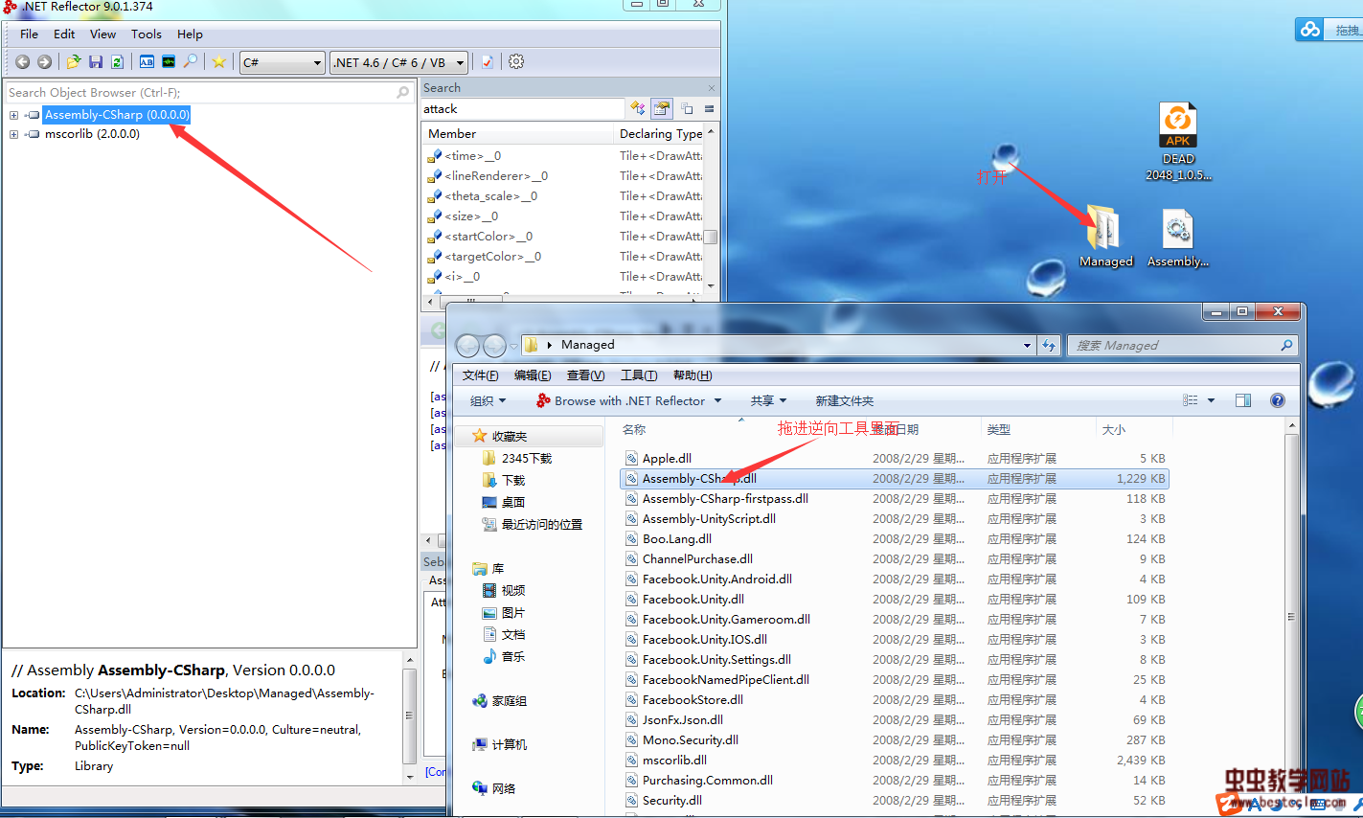Click the two-squares icon in Search panel toolbar
The width and height of the screenshot is (1363, 818).
click(x=687, y=108)
